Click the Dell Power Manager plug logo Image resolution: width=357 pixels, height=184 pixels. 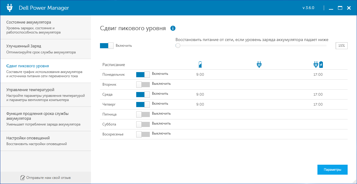point(10,8)
